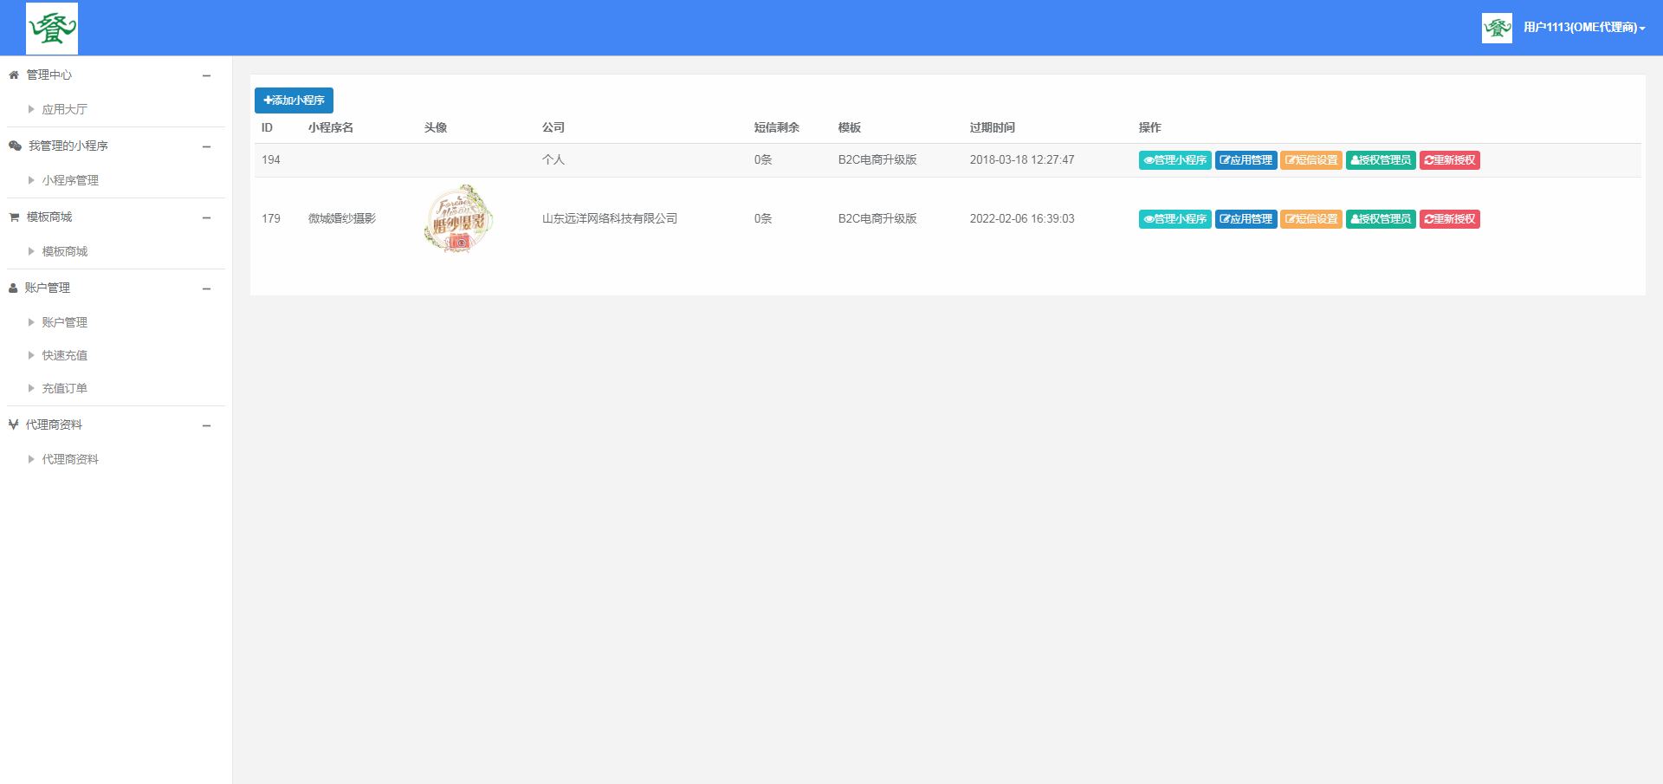This screenshot has width=1663, height=784.
Task: Click the person icon beside 账户管理
Action: (13, 288)
